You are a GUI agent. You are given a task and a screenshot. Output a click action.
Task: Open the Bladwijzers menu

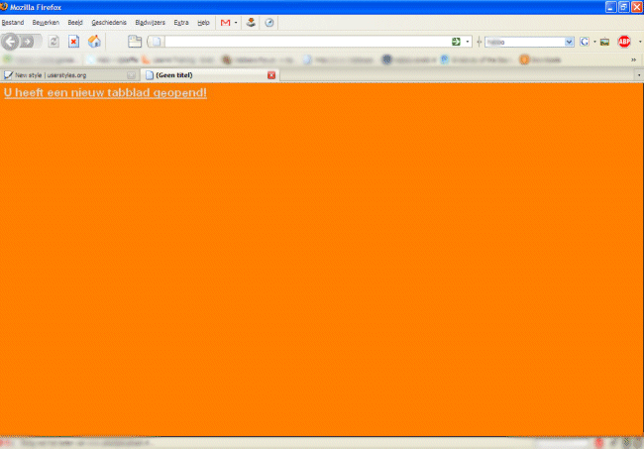point(150,23)
